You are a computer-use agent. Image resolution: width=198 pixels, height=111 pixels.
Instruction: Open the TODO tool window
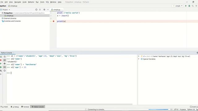[4, 107]
